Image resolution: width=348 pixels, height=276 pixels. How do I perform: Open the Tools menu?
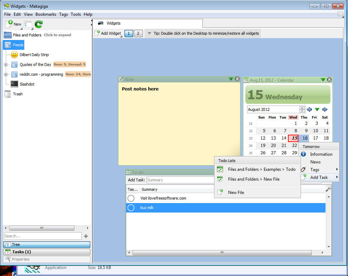click(x=76, y=14)
